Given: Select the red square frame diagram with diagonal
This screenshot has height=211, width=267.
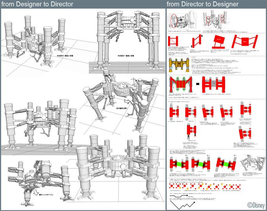Looking at the screenshot, I should (x=173, y=41).
